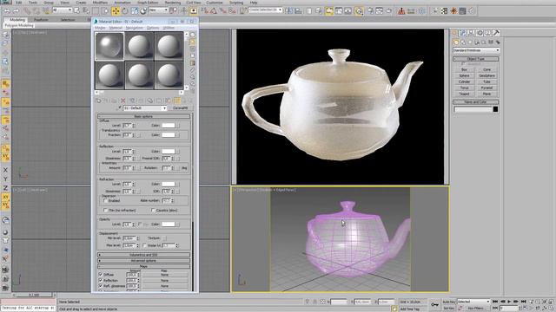
Task: Select the Systems category icon in Create panel
Action: coord(498,42)
